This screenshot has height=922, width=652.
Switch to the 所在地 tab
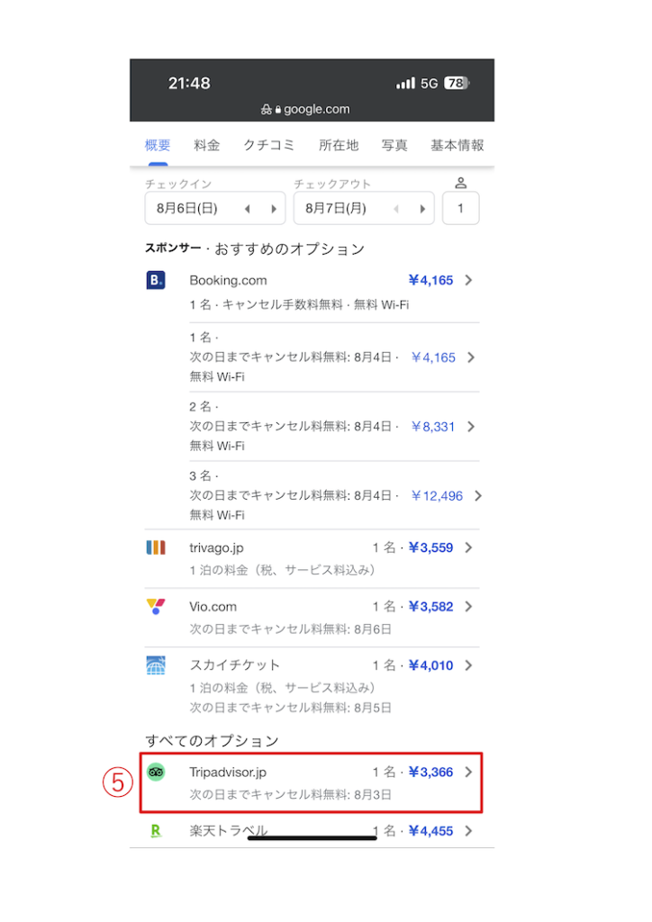(x=339, y=145)
